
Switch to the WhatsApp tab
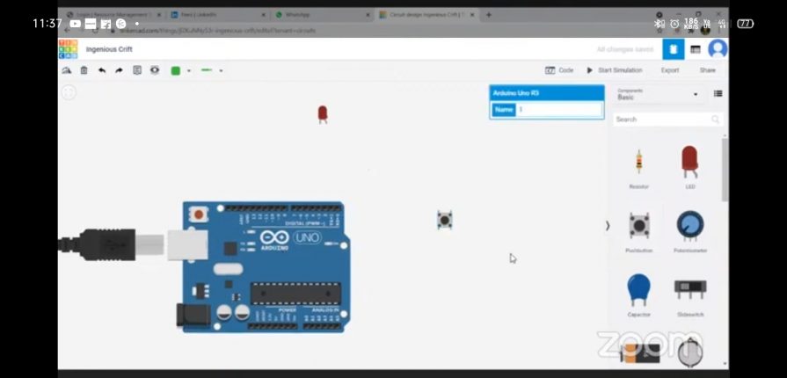pyautogui.click(x=321, y=15)
